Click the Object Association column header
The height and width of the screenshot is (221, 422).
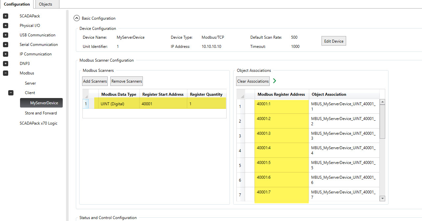pyautogui.click(x=344, y=94)
